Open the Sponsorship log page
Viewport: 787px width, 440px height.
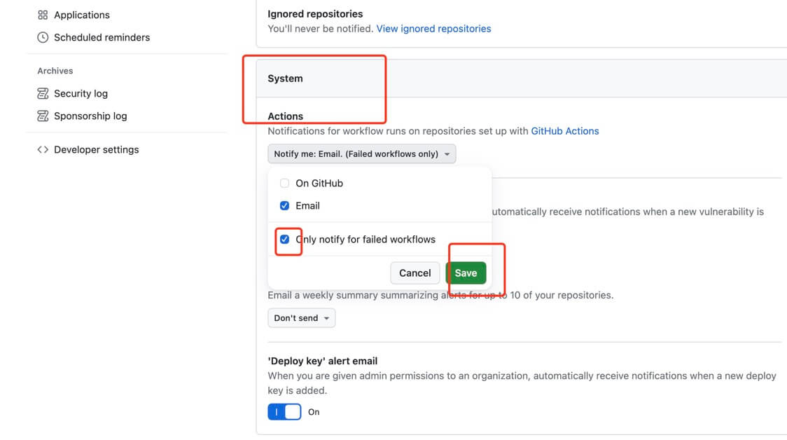coord(90,116)
